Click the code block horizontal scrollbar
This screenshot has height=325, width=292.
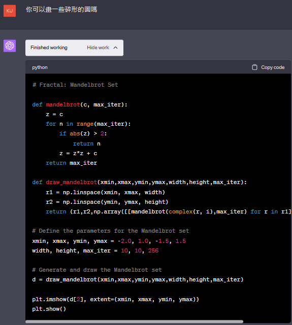(x=134, y=321)
